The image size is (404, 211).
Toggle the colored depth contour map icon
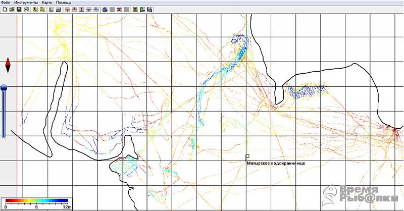tap(105, 10)
